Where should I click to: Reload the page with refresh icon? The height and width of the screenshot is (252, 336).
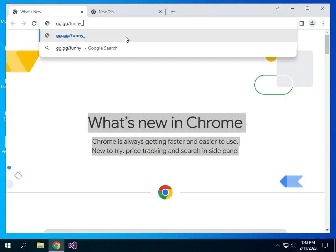[x=34, y=23]
